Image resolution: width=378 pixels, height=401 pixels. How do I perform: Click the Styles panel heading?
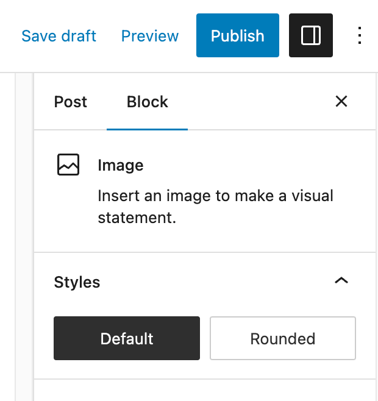pyautogui.click(x=77, y=282)
